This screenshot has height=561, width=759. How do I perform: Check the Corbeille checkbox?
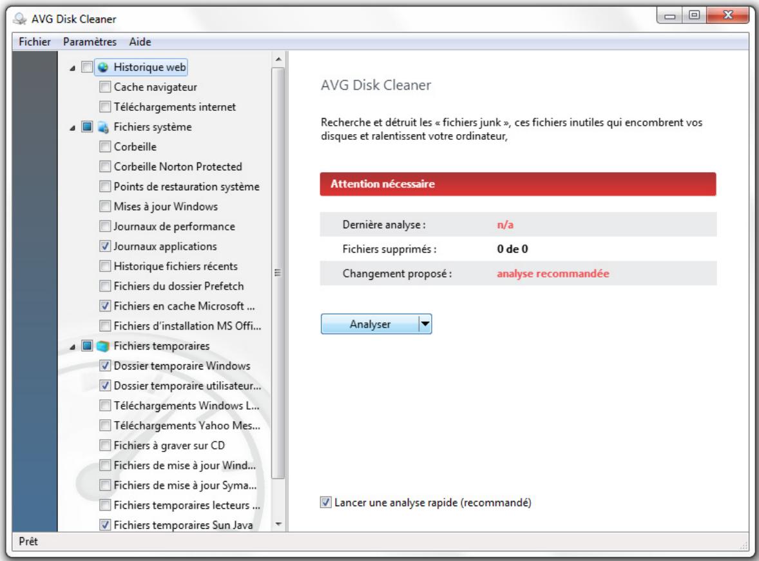pos(105,147)
